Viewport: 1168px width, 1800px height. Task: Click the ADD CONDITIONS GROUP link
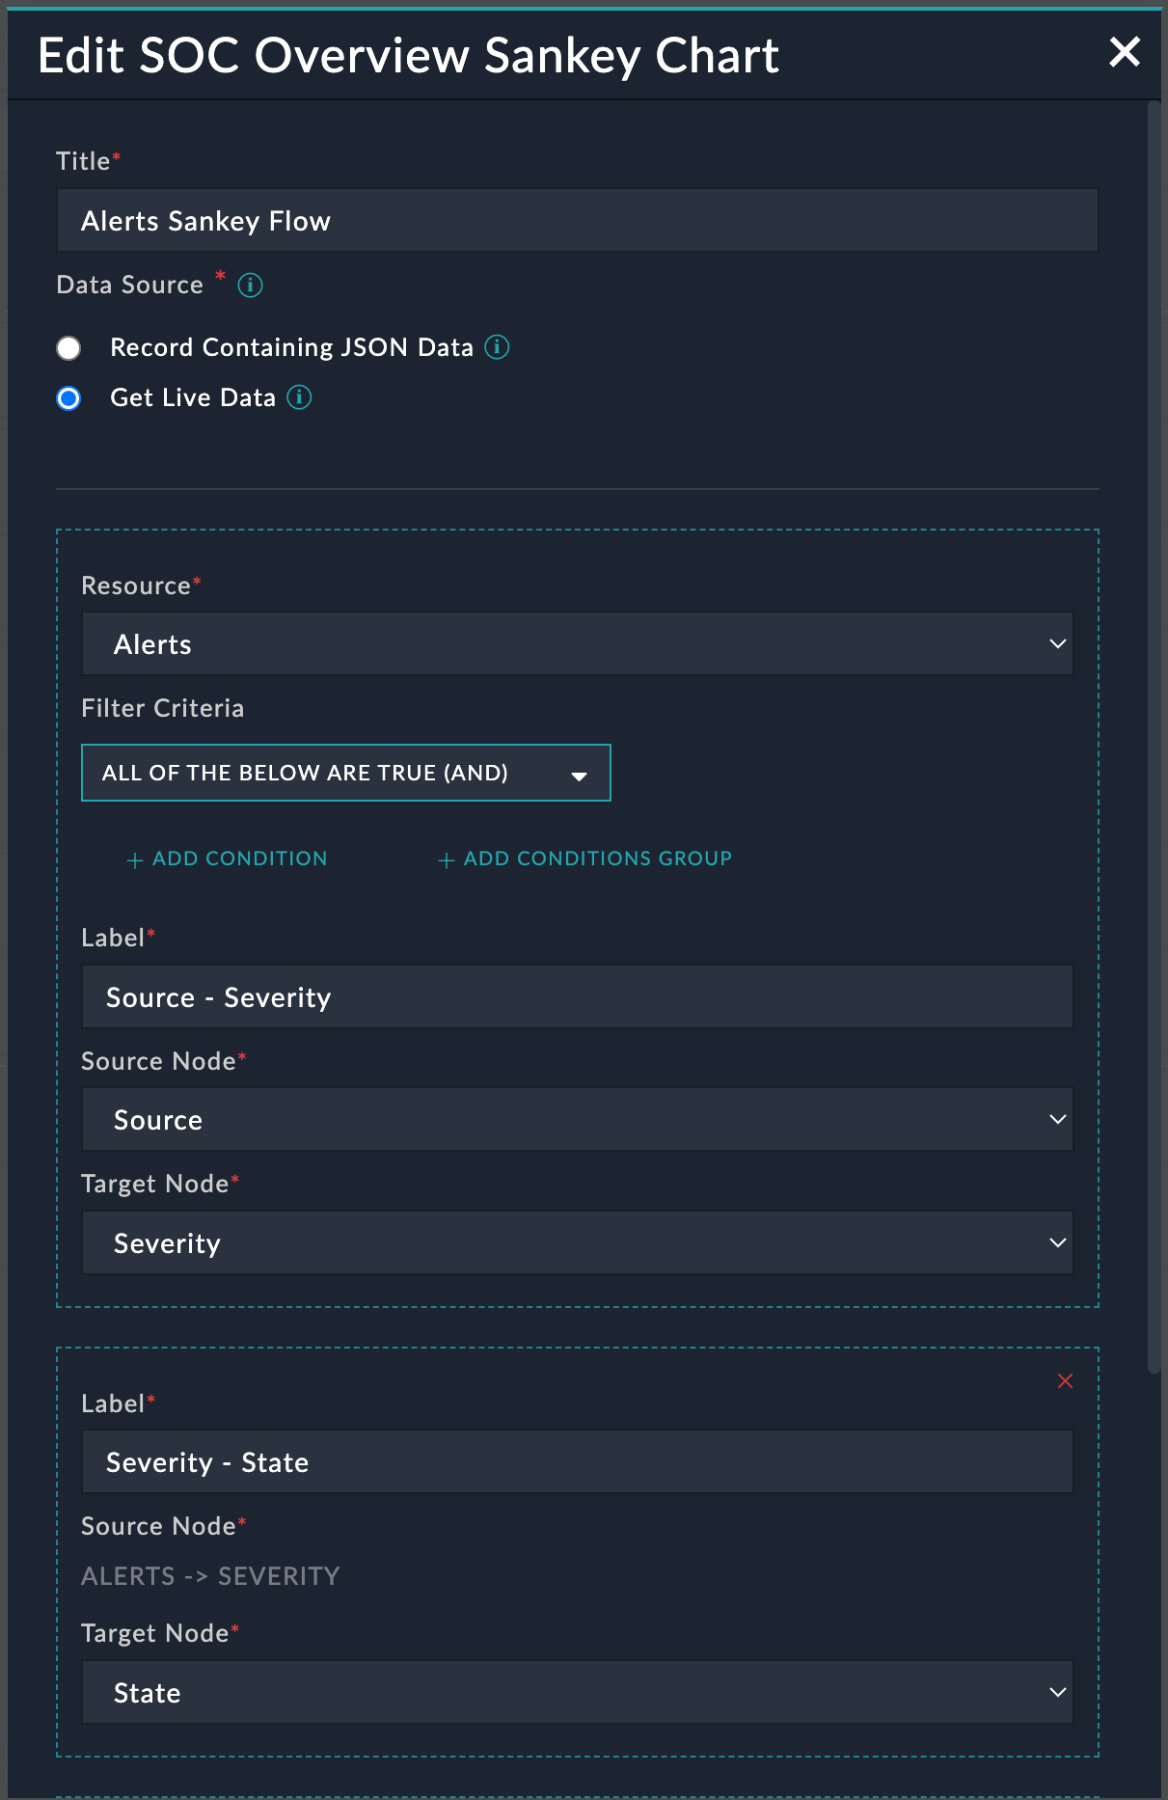click(597, 859)
